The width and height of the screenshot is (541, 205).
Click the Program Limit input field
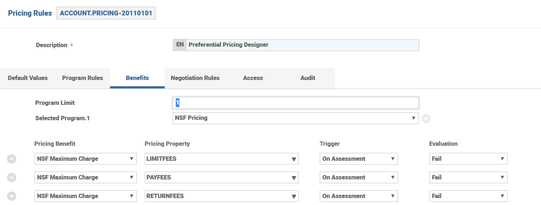point(295,103)
